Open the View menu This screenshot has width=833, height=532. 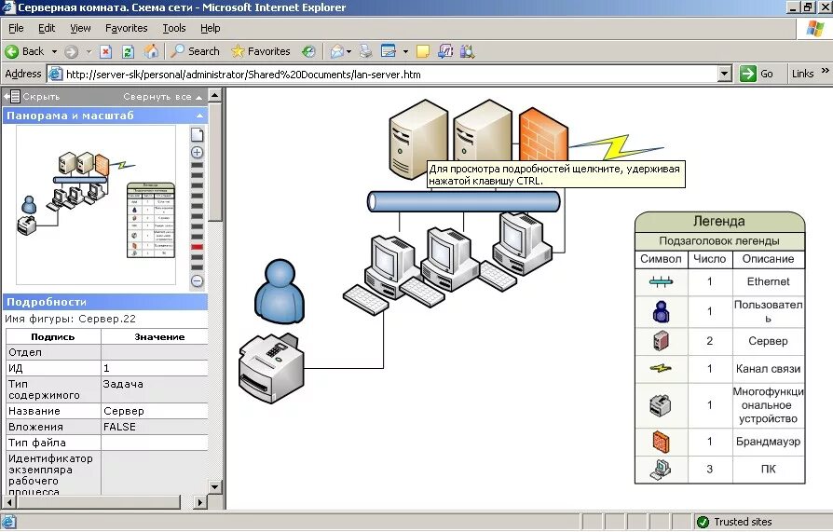coord(80,28)
